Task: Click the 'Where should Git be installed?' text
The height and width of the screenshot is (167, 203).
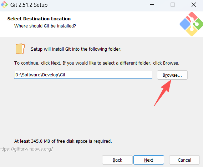Action: (45, 26)
